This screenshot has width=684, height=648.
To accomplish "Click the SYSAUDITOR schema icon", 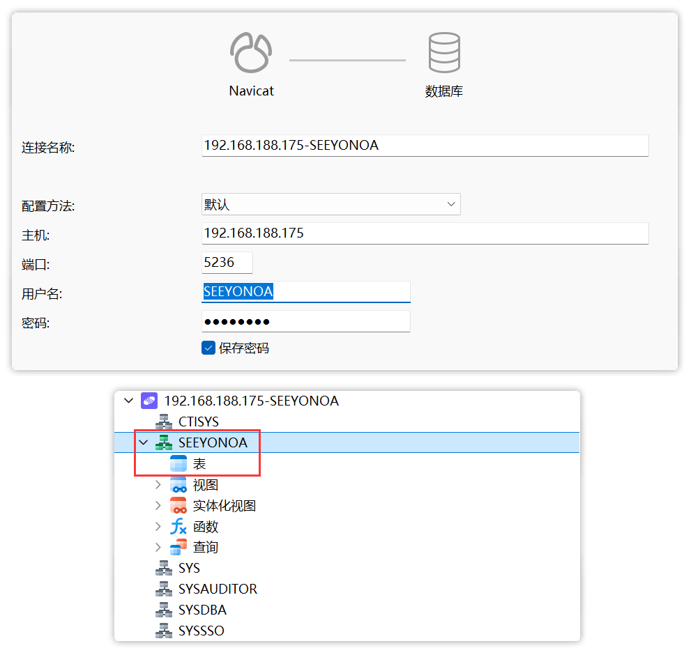I will coord(164,589).
